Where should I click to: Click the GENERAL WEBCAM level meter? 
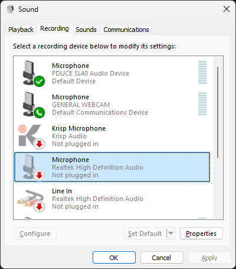(x=202, y=104)
